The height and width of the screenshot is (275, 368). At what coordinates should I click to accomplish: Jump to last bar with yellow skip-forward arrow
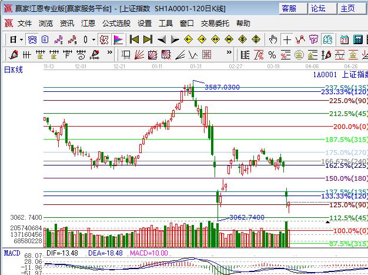pyautogui.click(x=148, y=39)
